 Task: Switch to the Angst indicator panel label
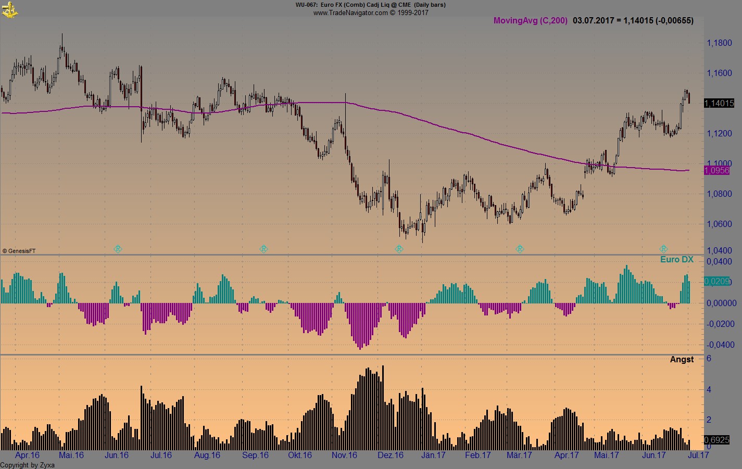pos(682,359)
